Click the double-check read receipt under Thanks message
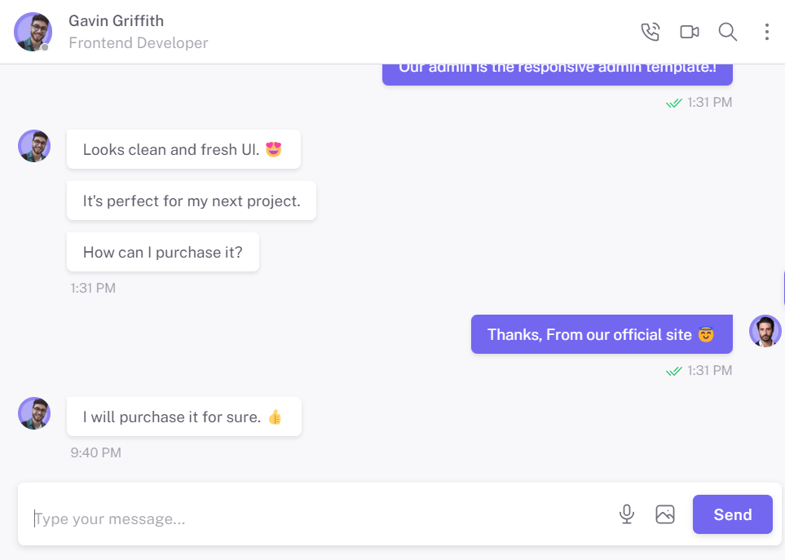 674,371
